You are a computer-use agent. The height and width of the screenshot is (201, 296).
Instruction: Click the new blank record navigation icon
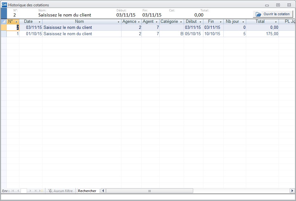coord(41,191)
